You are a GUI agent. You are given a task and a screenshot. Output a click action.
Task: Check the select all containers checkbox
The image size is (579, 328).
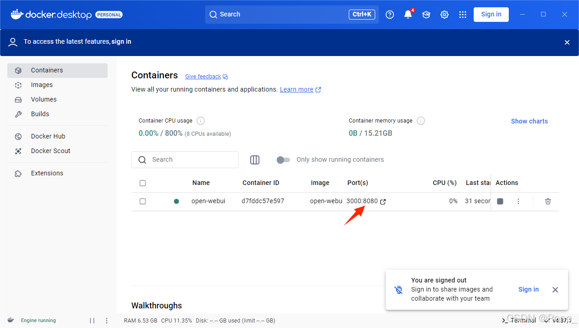click(x=143, y=183)
